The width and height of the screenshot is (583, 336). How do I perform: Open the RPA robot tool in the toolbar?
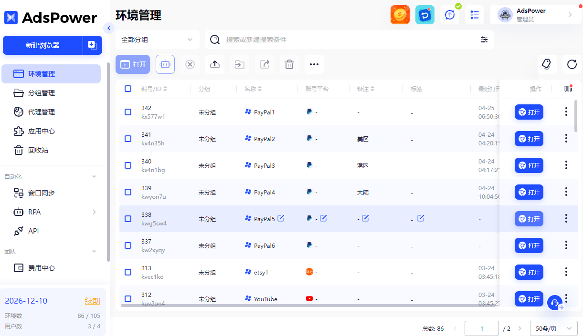click(165, 64)
